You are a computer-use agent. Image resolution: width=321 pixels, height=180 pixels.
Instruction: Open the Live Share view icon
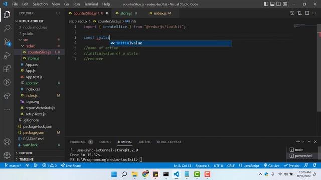(x=7, y=96)
